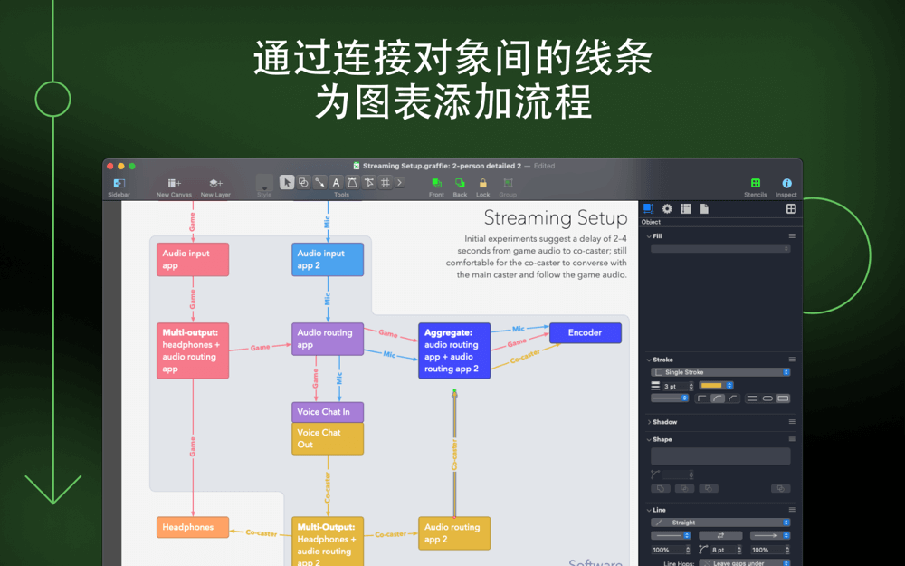Adjust head size 100% stepper
The image size is (905, 566).
click(x=787, y=550)
